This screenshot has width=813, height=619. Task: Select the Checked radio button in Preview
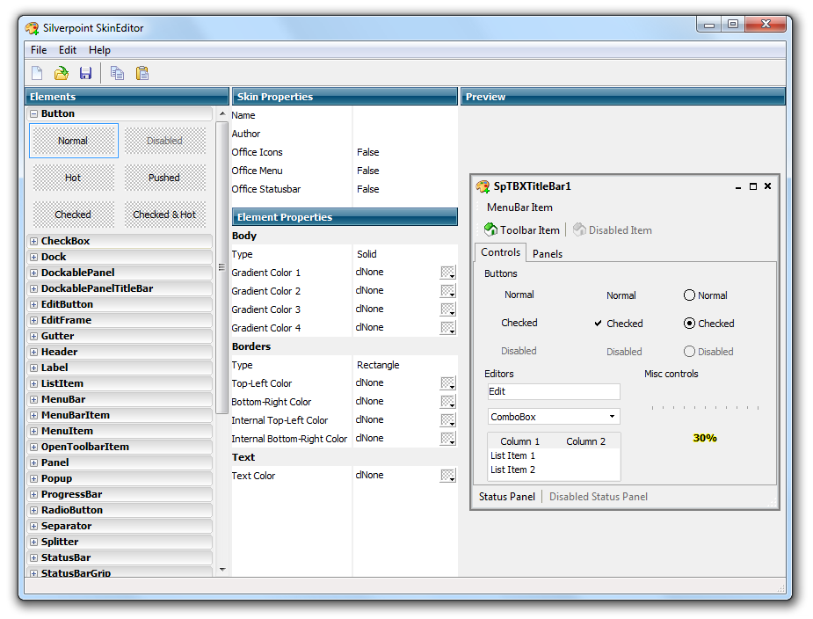[x=689, y=324]
